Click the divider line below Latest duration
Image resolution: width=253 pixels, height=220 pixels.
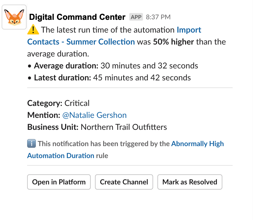click(130, 88)
